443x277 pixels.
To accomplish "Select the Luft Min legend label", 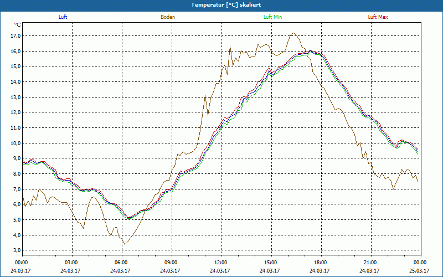I will click(272, 17).
